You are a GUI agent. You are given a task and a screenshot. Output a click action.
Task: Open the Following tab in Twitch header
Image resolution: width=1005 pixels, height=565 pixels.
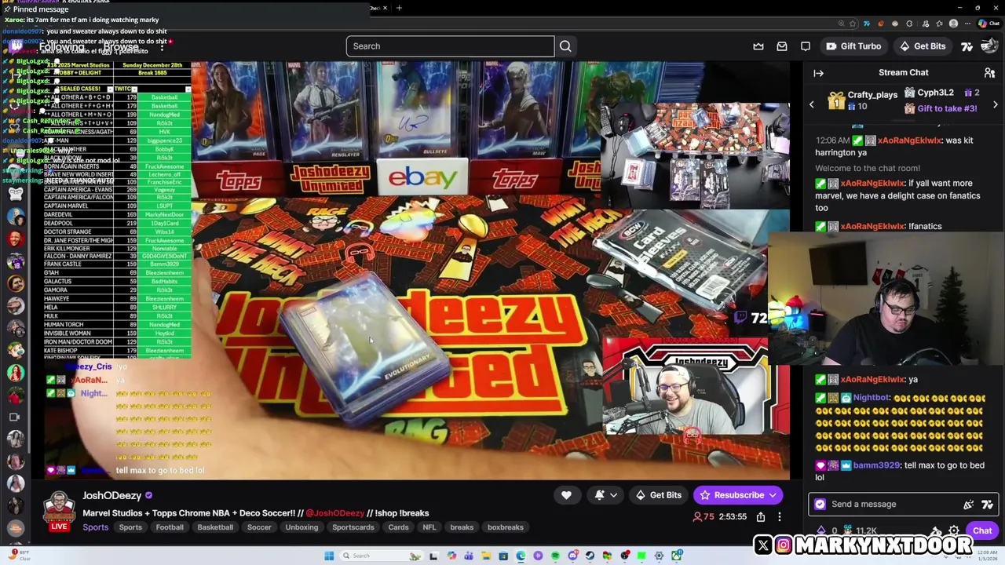pos(61,46)
